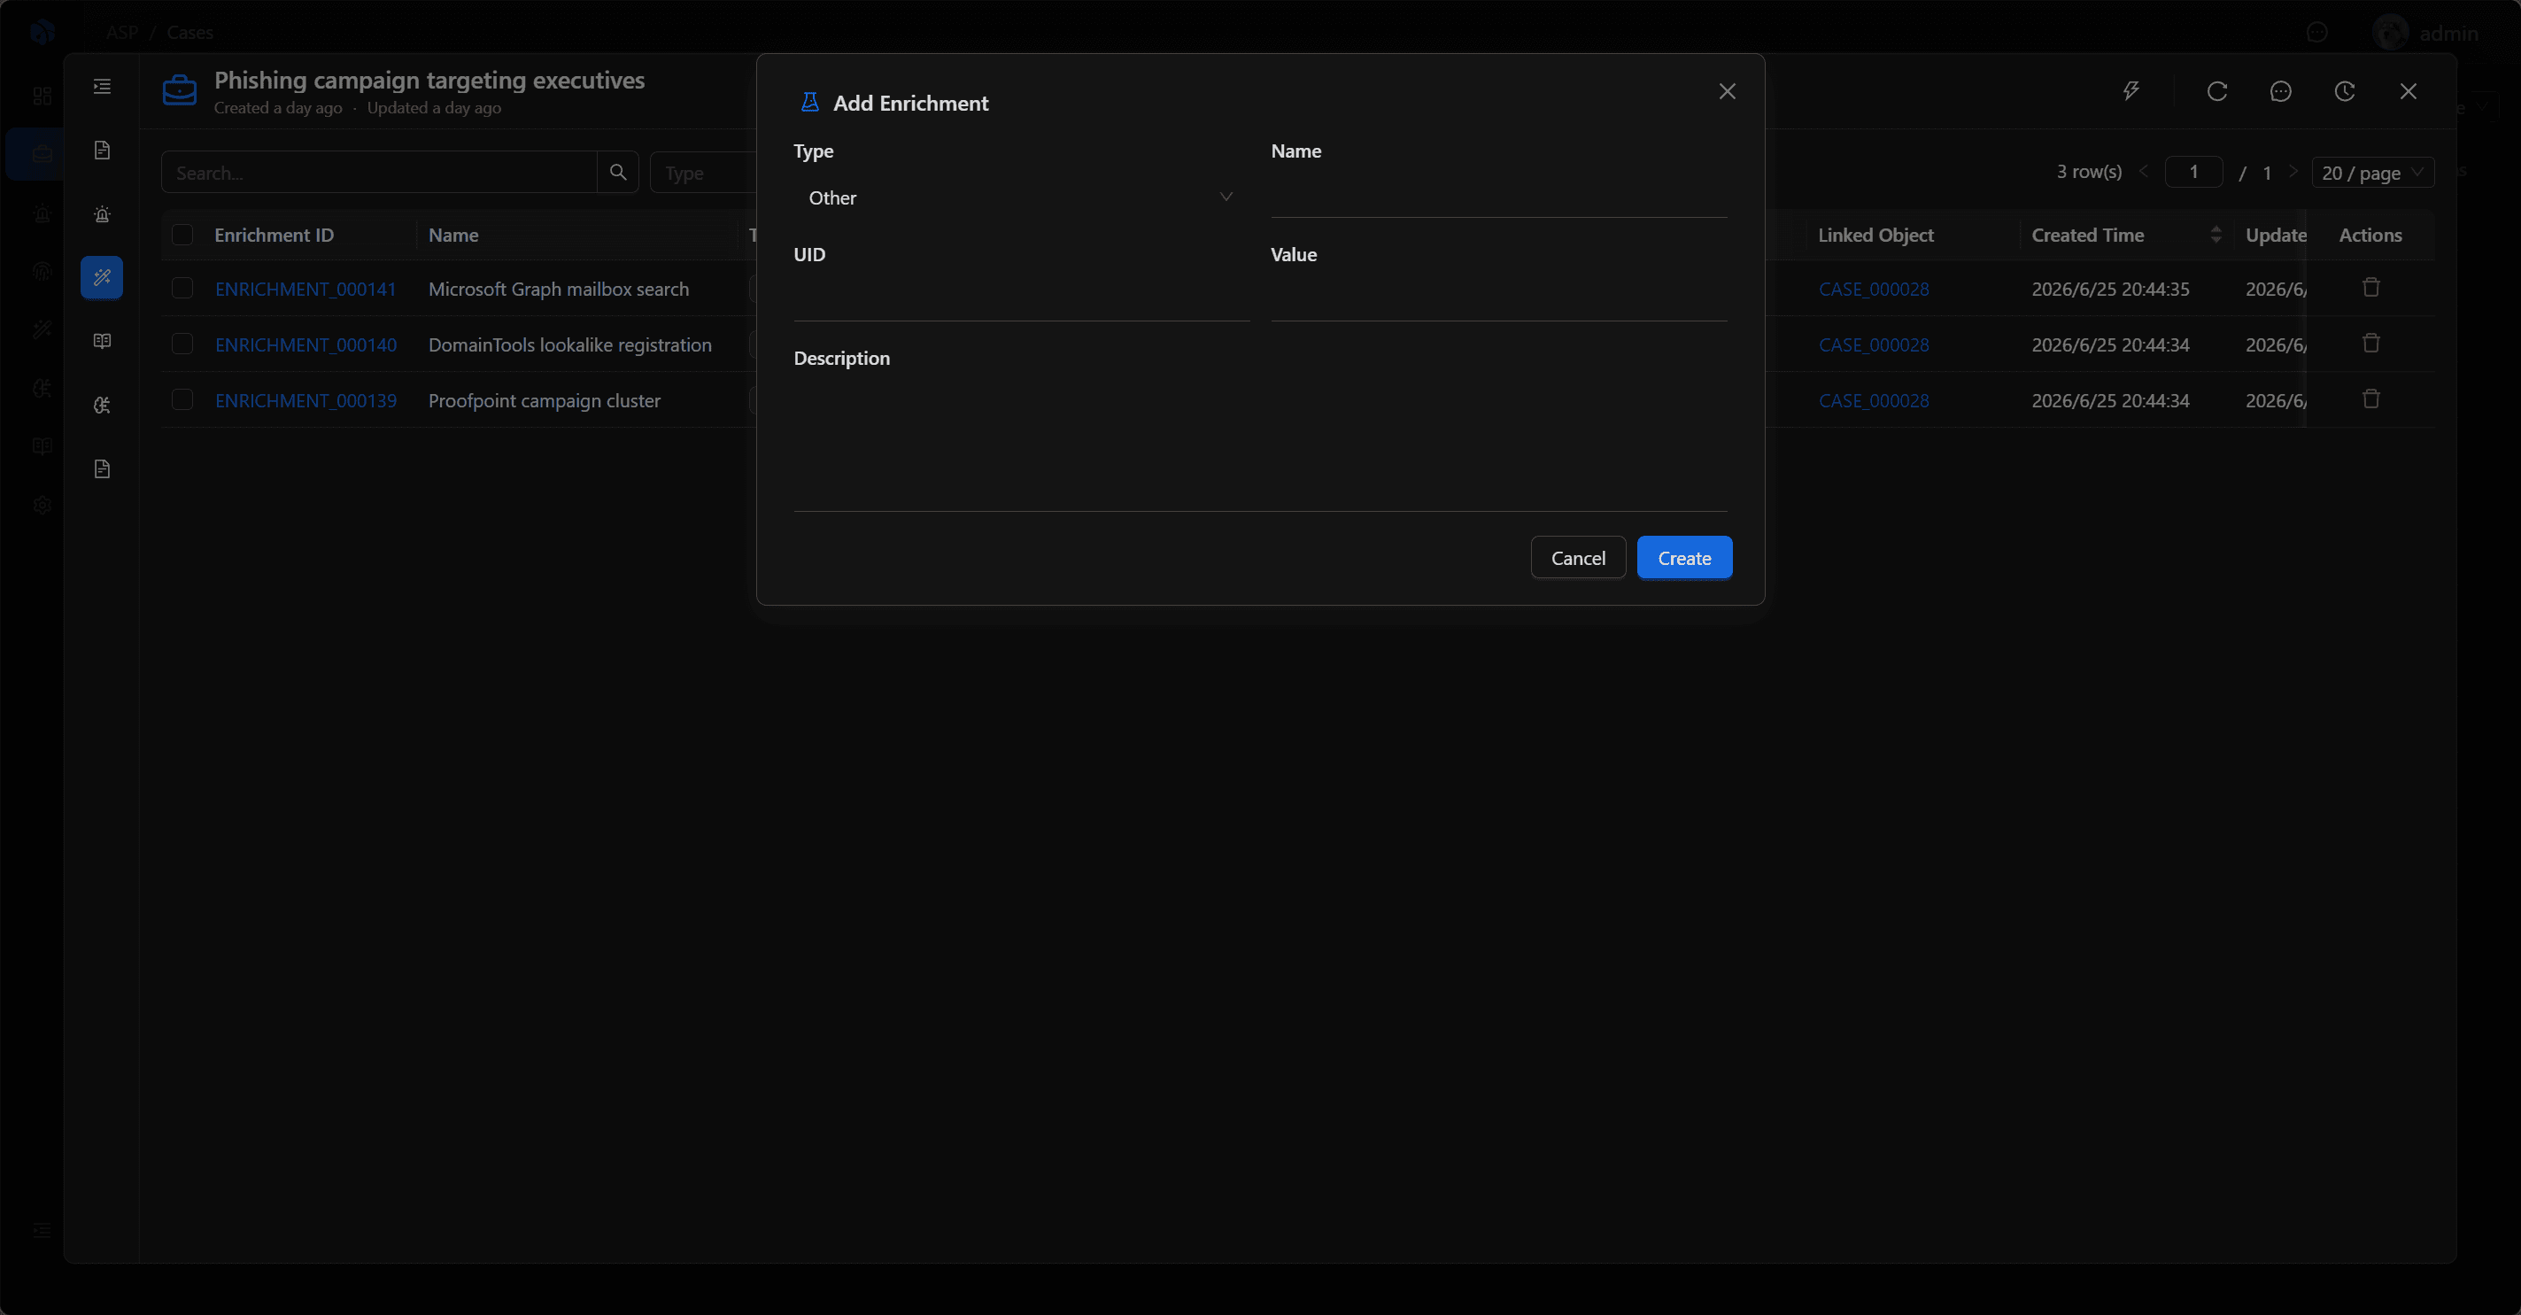Open CASE_000028 link in Proofpoint row
Image resolution: width=2521 pixels, height=1315 pixels.
[1873, 400]
